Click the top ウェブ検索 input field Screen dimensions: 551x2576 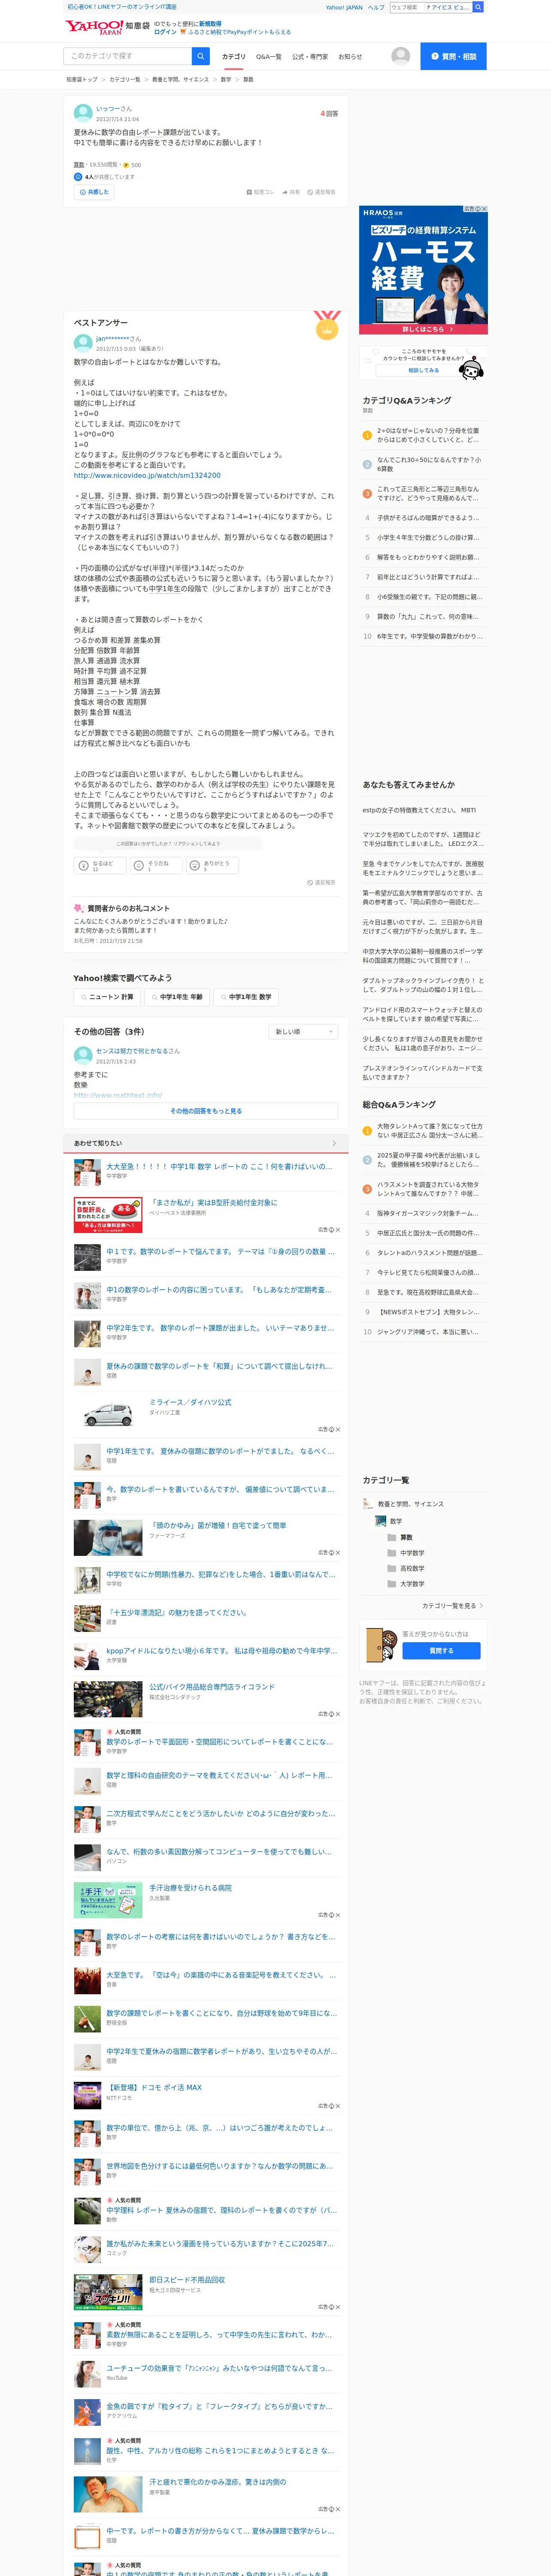click(406, 7)
